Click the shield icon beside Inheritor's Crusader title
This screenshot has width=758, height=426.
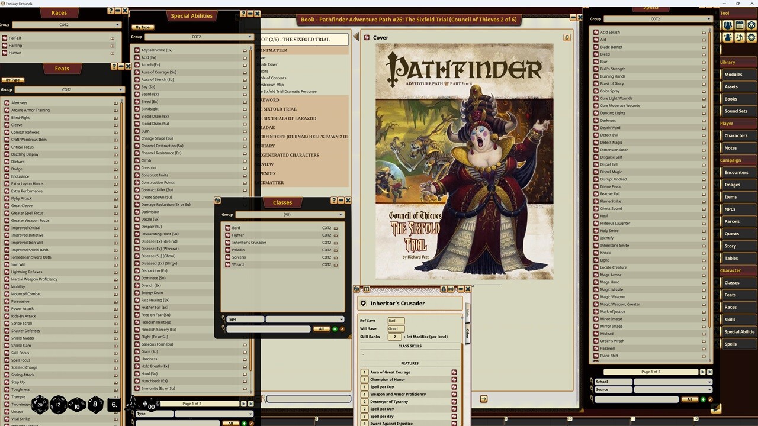(364, 303)
